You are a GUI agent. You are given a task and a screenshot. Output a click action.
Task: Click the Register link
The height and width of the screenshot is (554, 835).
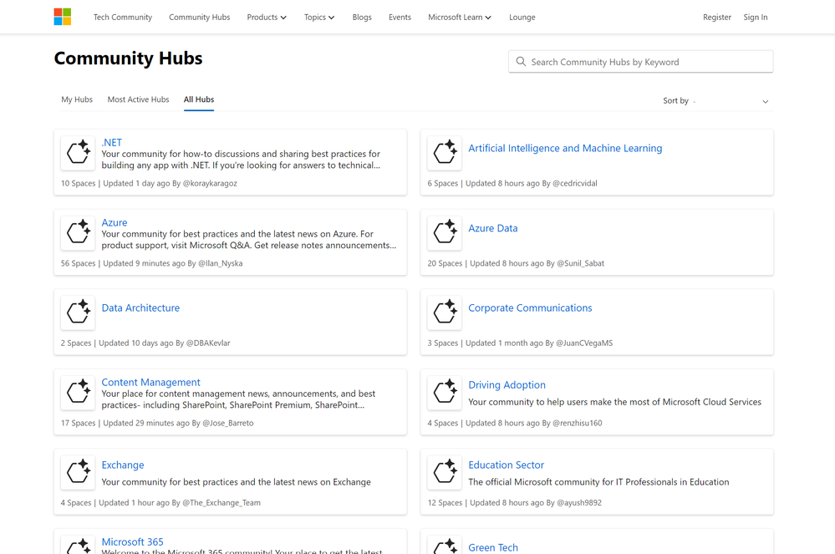point(717,17)
